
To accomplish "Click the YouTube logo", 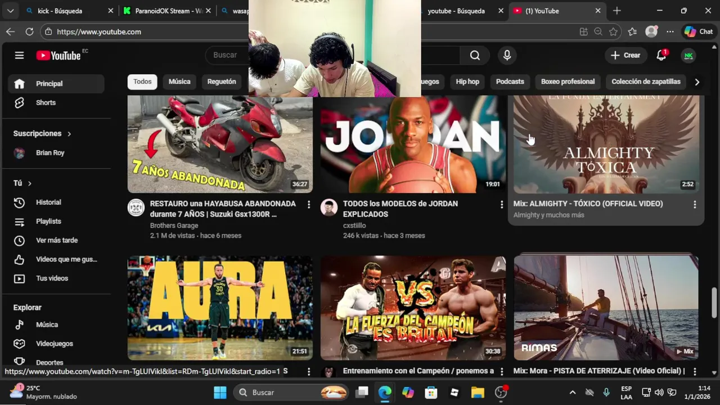I will tap(58, 55).
